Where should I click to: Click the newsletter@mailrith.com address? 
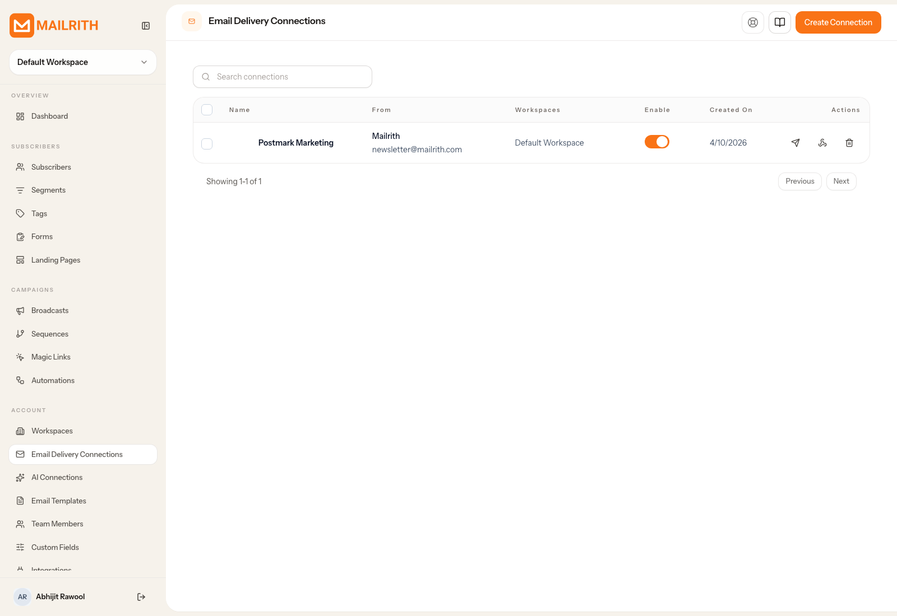pyautogui.click(x=417, y=150)
